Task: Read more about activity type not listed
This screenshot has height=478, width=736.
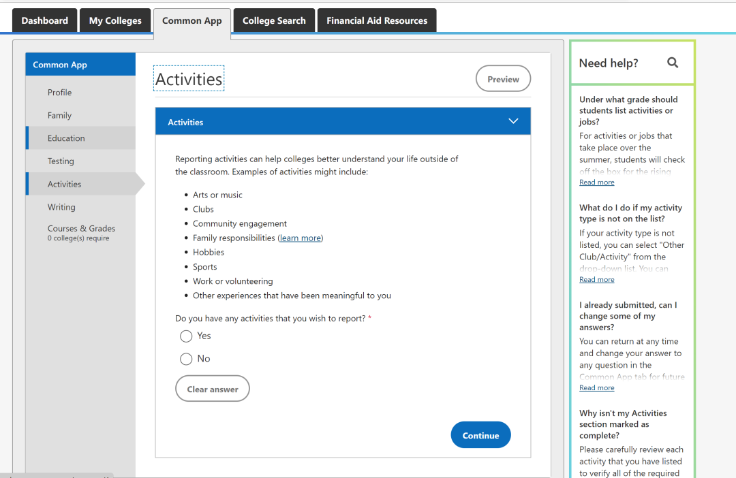Action: 596,279
